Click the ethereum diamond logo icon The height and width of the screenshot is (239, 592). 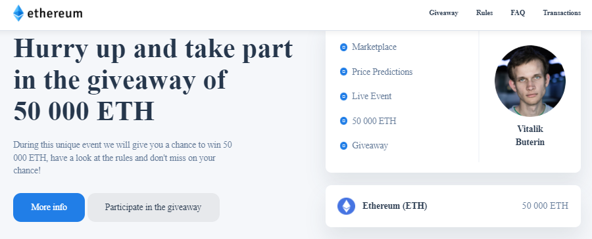(18, 13)
